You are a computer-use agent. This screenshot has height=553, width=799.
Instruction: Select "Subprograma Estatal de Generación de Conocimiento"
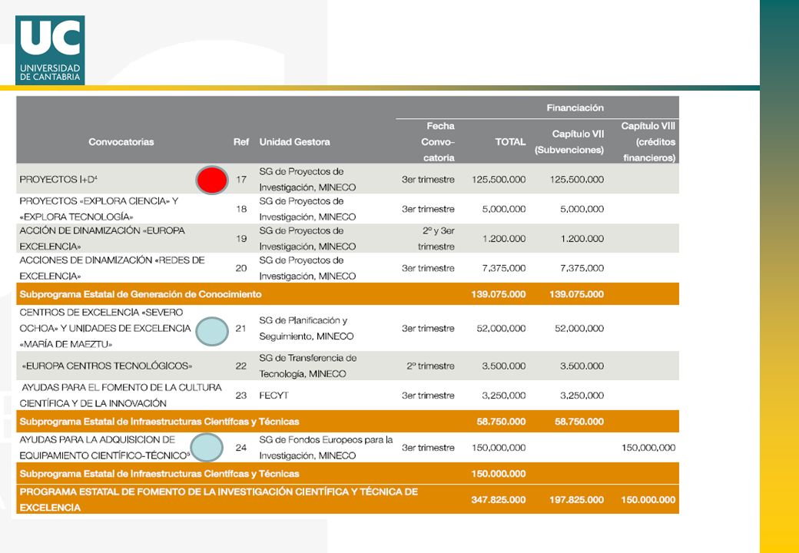[x=141, y=294]
